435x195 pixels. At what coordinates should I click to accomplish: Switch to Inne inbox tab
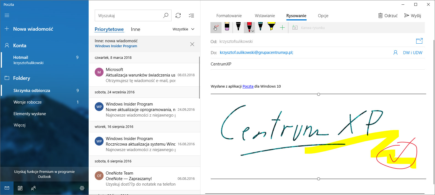pos(135,29)
